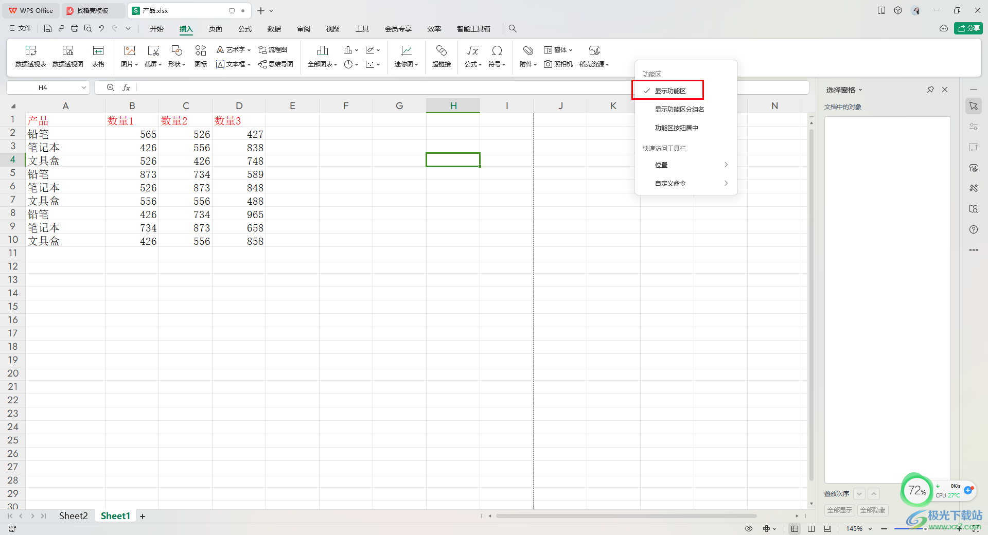988x535 pixels.
Task: Switch to the 开始 tab
Action: pos(157,29)
